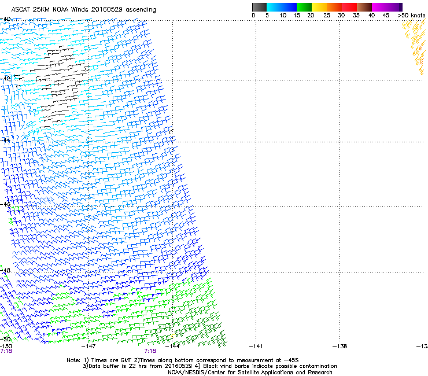Click the '-141' longitude axis label
This screenshot has height=376, width=428.
(256, 346)
